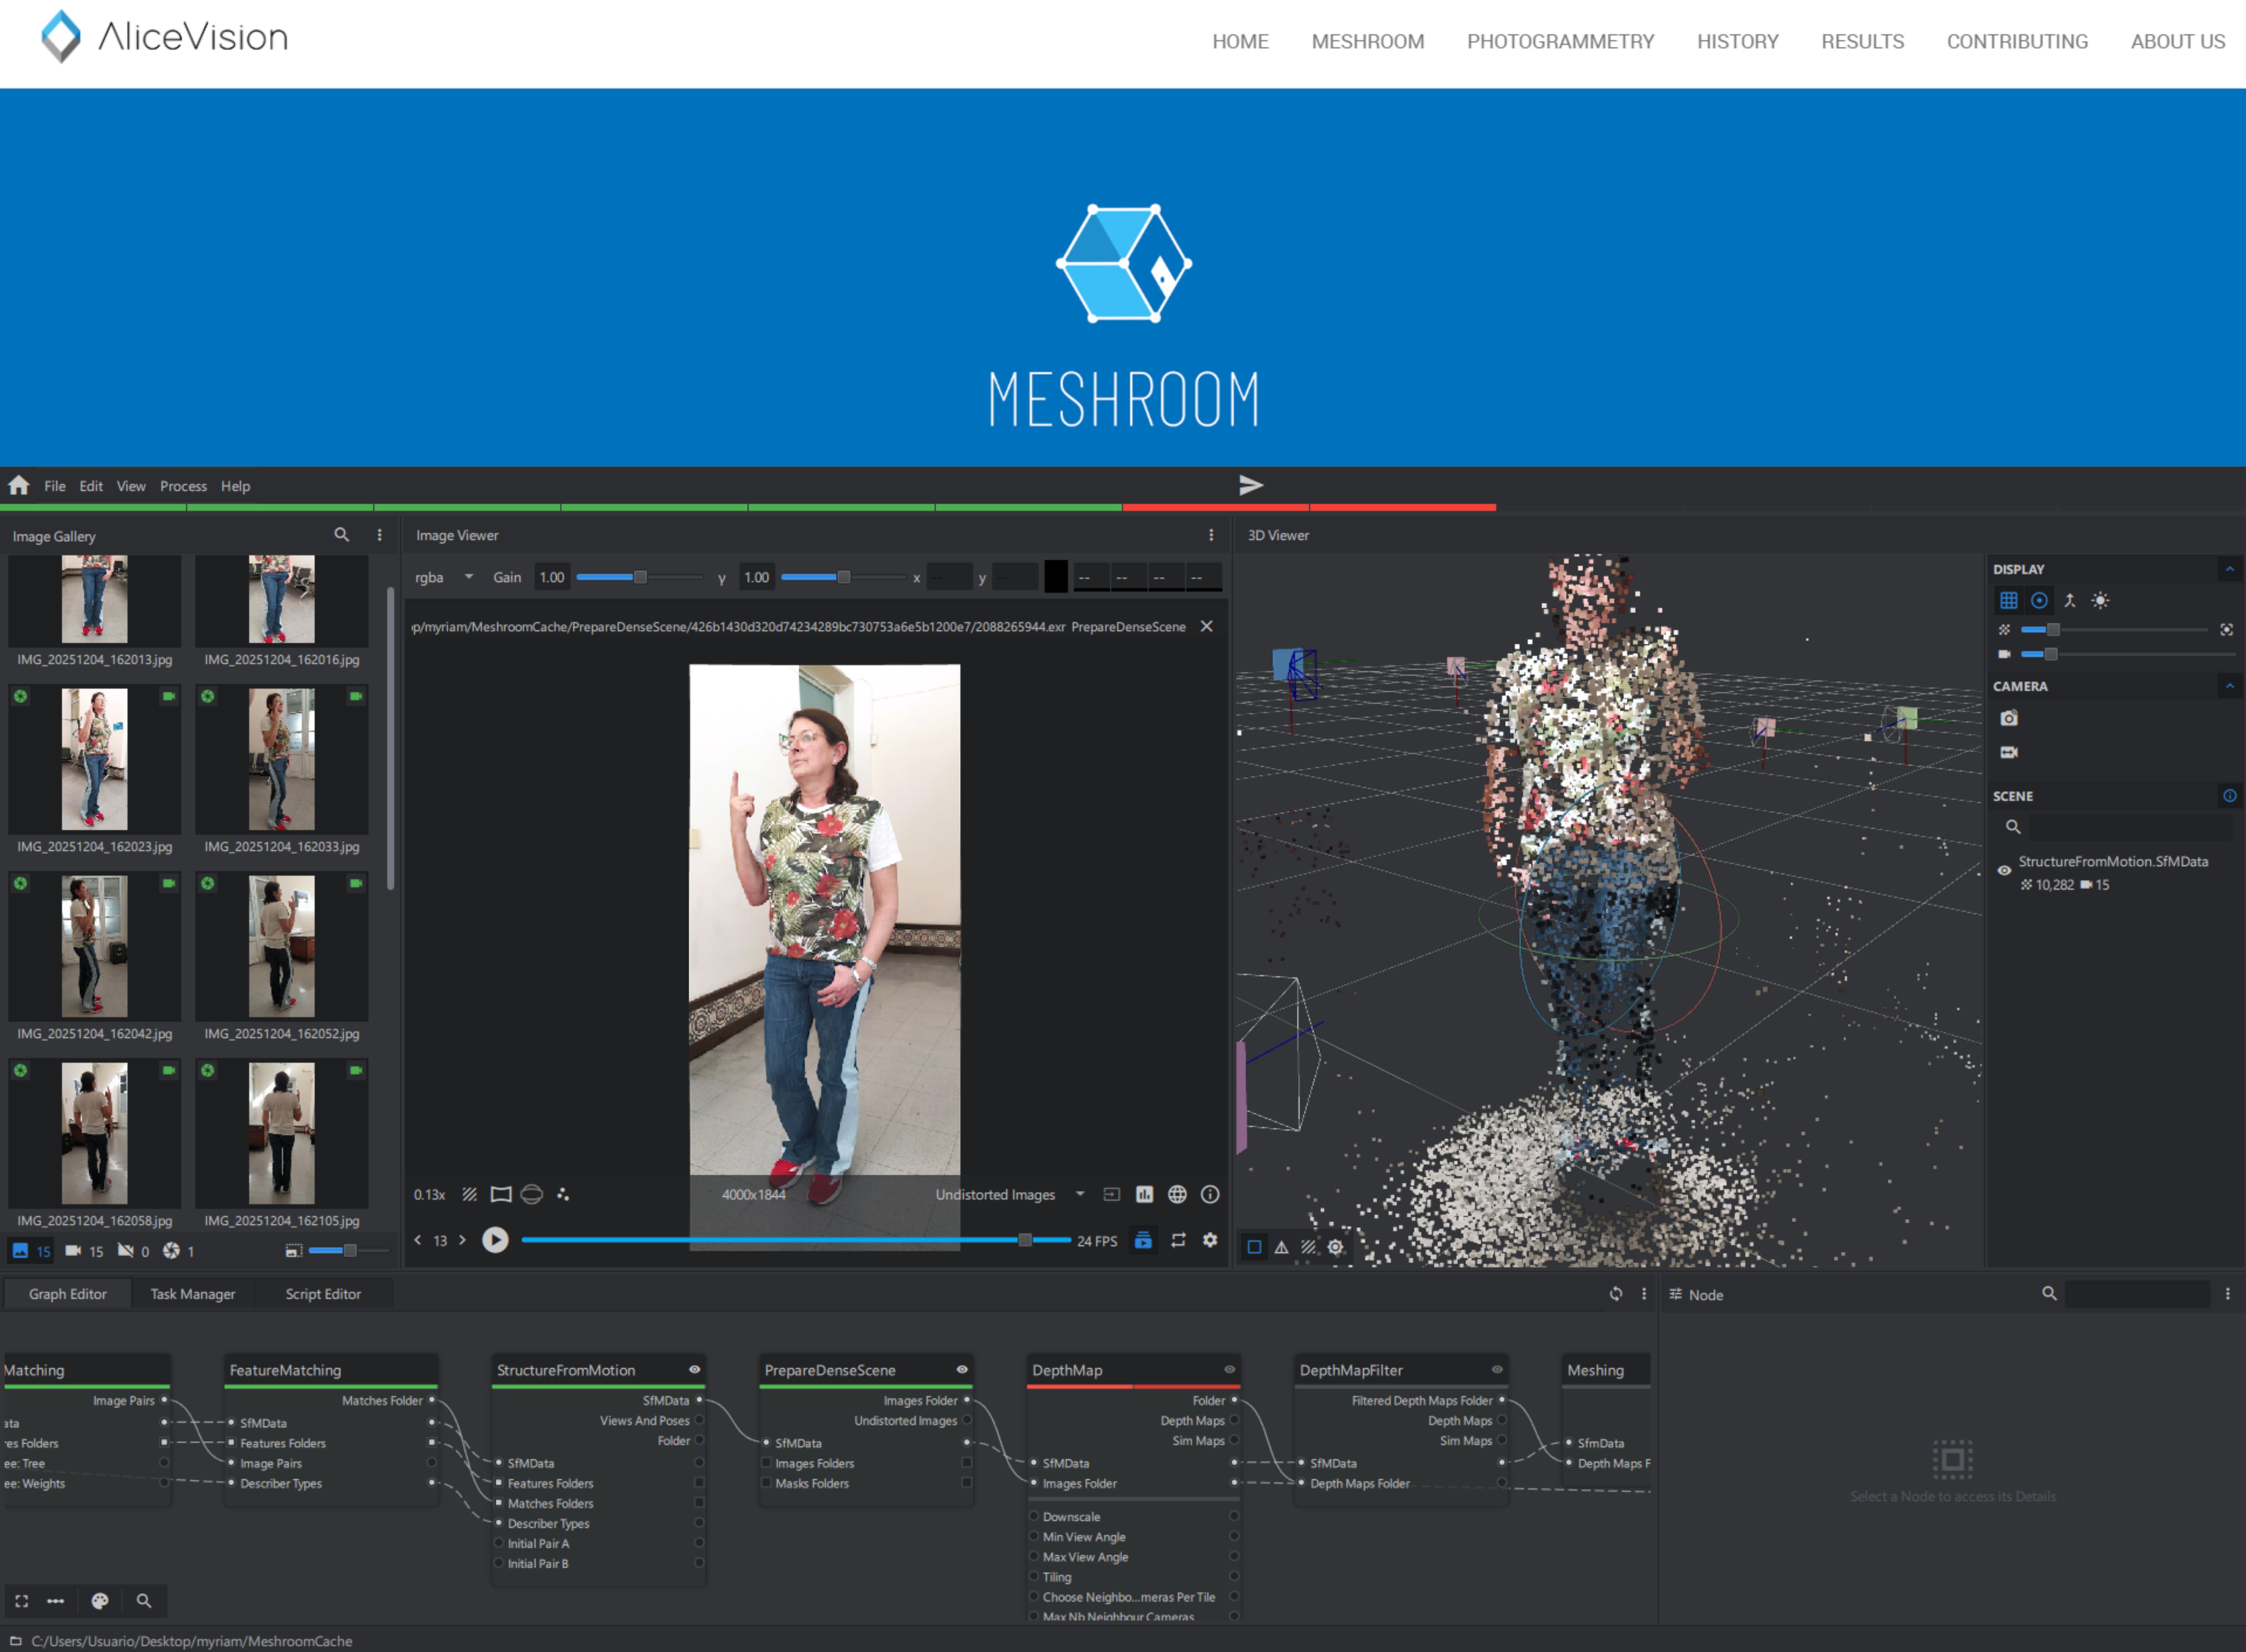2246x1652 pixels.
Task: Toggle eye icon on StructureFromMotion node
Action: (x=694, y=1370)
